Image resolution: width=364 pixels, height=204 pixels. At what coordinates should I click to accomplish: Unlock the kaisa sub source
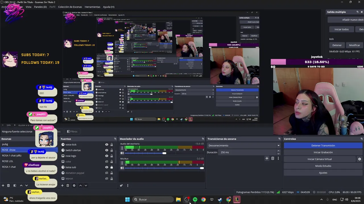111,167
